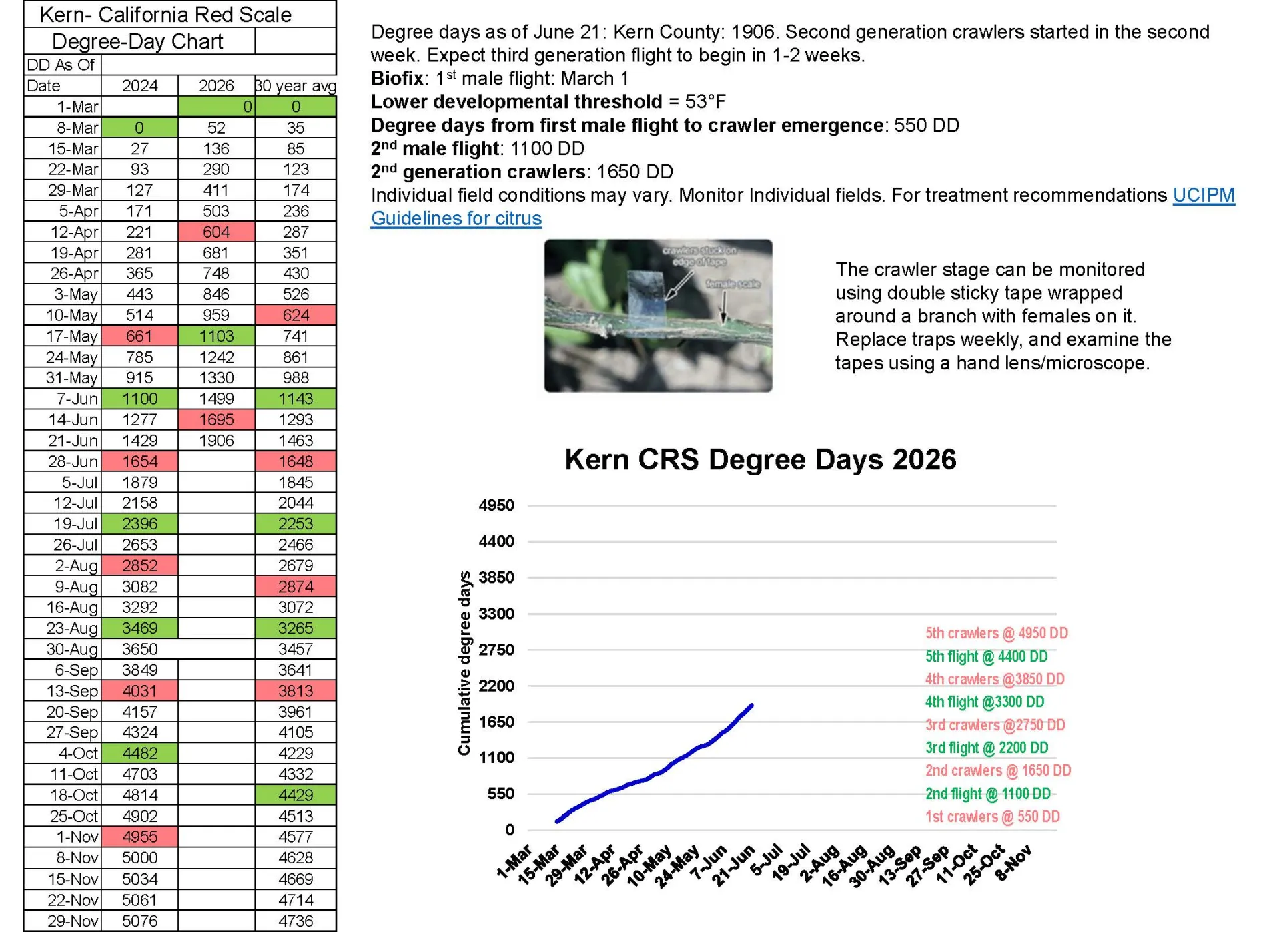Click the 1650 y-axis tick label

click(x=496, y=722)
